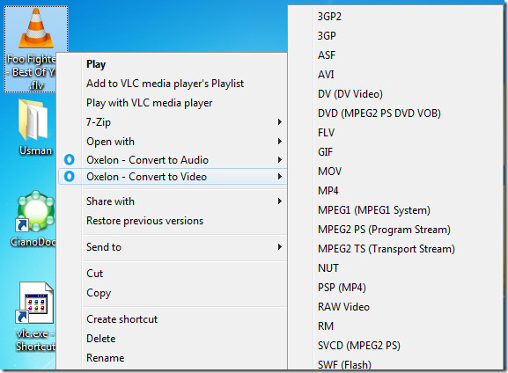Select MOV in the video format list

[x=330, y=172]
